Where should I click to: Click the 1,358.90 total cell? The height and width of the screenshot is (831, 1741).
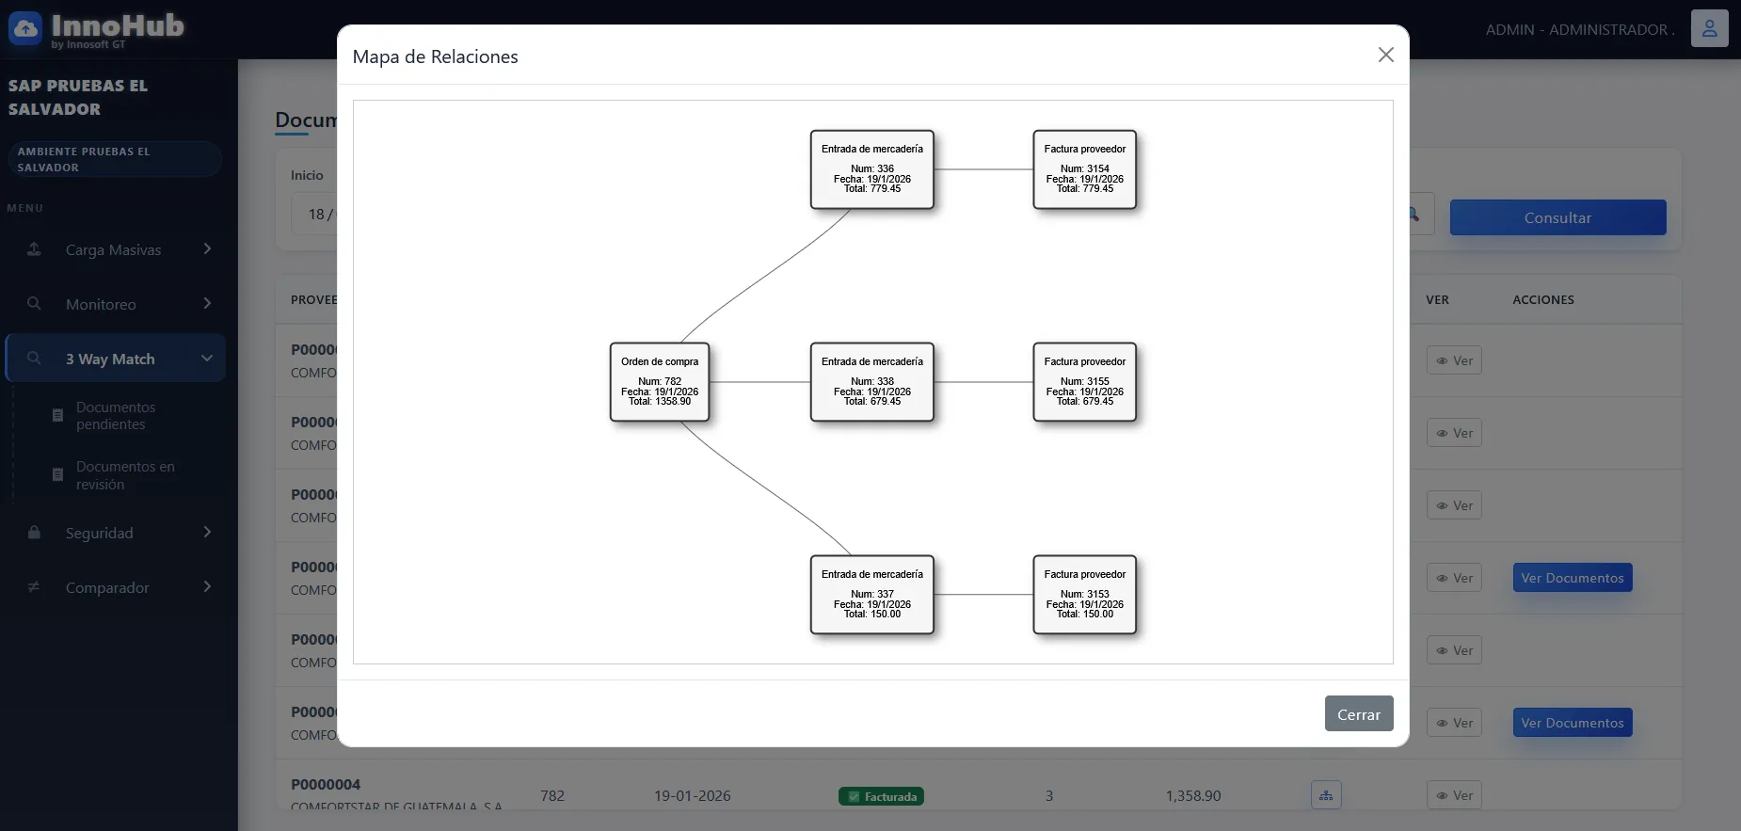pyautogui.click(x=1193, y=796)
